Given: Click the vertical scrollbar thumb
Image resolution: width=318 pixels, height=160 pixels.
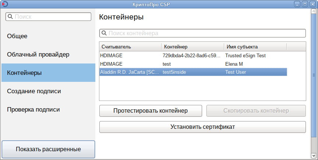Looking at the screenshot, I should (x=314, y=75).
